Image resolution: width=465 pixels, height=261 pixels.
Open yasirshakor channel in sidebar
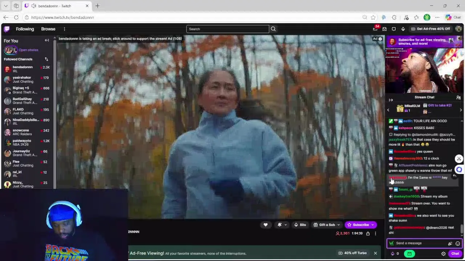coord(27,79)
